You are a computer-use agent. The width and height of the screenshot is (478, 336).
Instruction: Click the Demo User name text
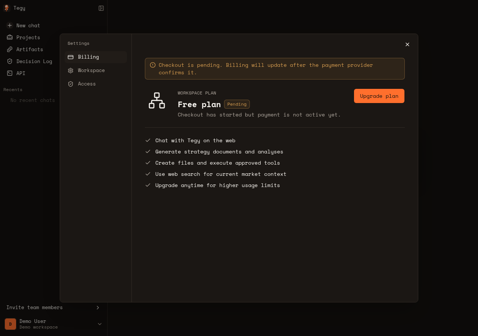[33, 321]
